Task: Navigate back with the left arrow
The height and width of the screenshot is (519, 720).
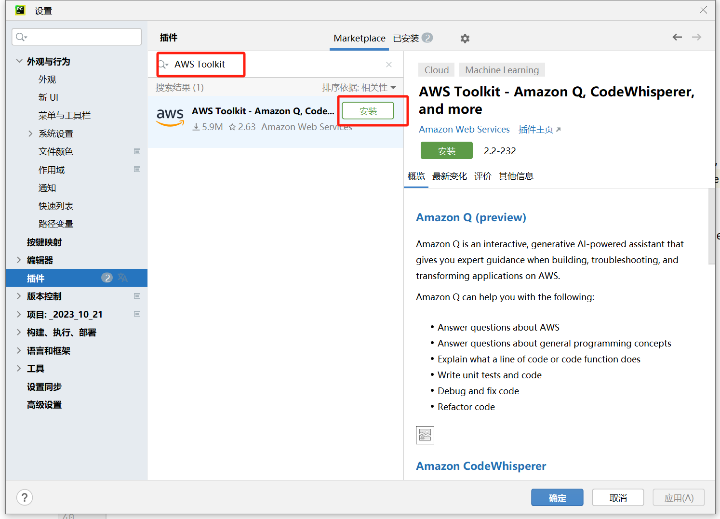Action: 677,37
